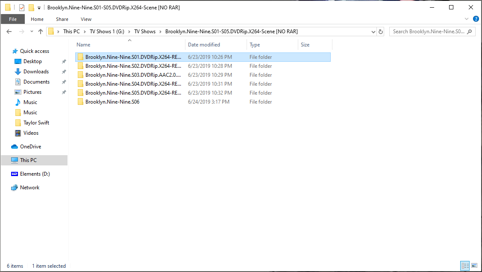Select the Brooklyn.Nine-Nine.S02 folder
482x272 pixels.
click(203, 66)
